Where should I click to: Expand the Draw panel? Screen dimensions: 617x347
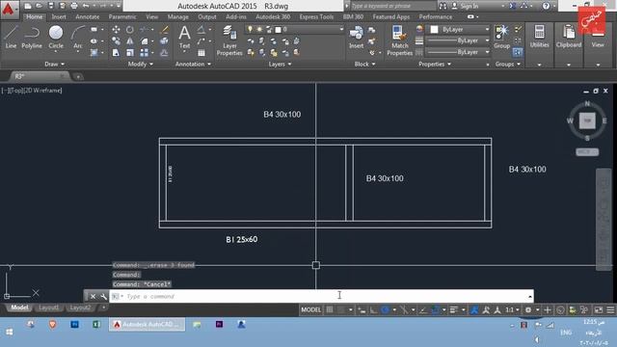tap(54, 64)
